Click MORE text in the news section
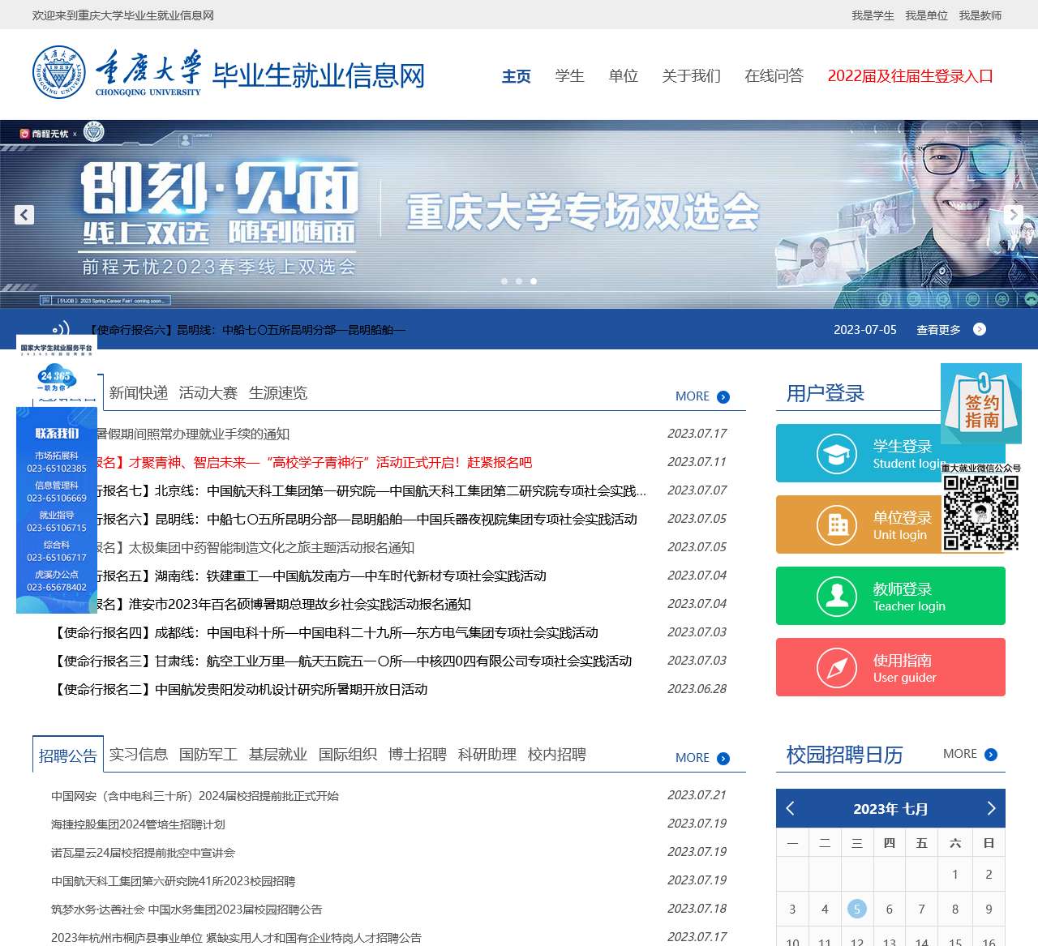Screen dimensions: 1038x946 point(693,396)
